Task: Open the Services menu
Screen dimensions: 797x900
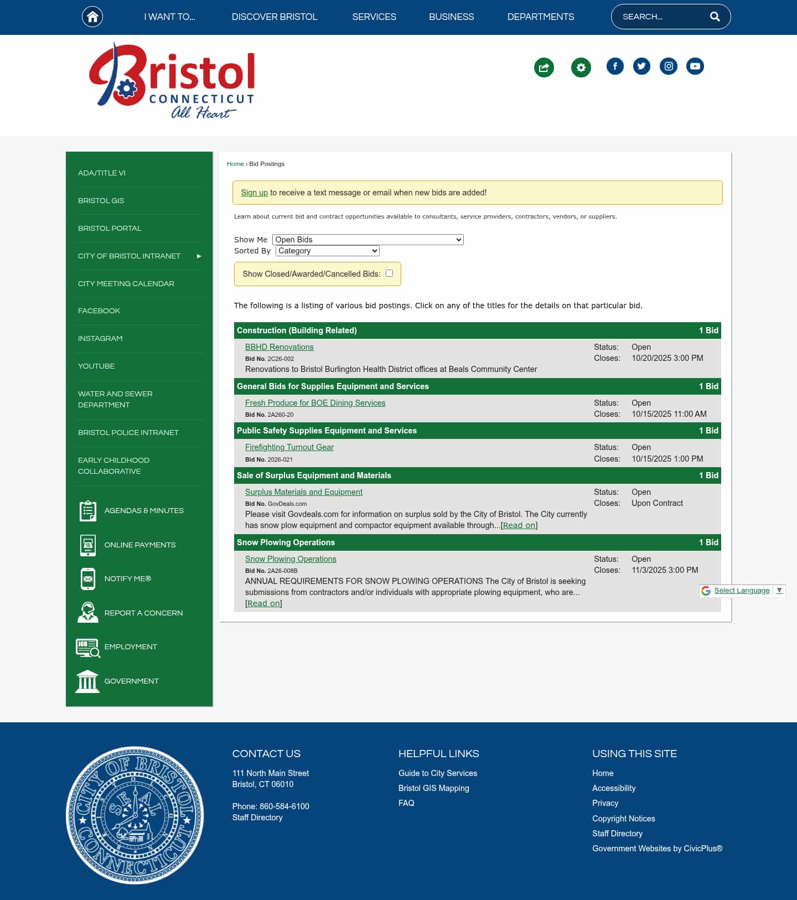Action: click(374, 17)
